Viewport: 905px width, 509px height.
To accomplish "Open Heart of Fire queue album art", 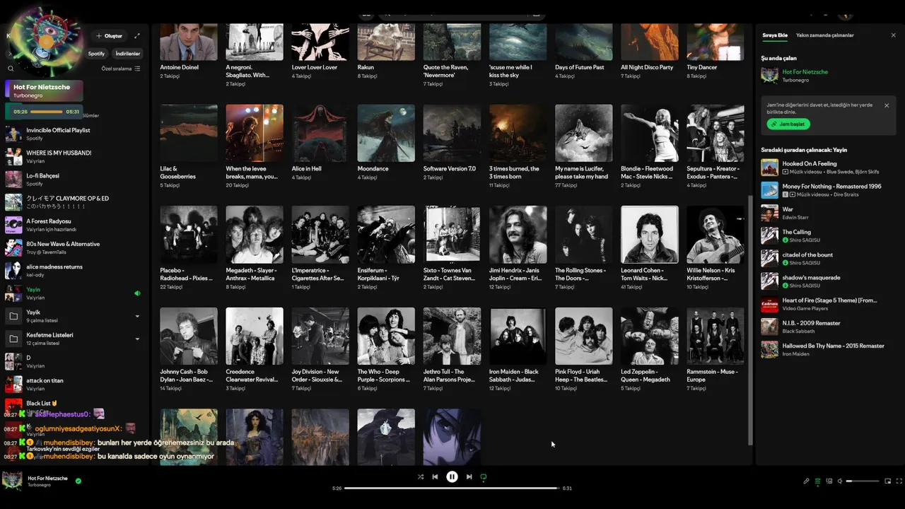I will click(x=769, y=304).
